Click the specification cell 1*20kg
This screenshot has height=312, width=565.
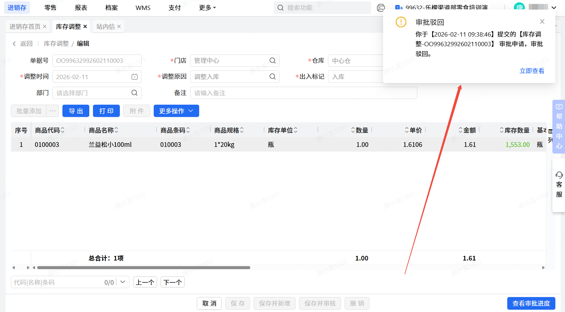click(224, 145)
